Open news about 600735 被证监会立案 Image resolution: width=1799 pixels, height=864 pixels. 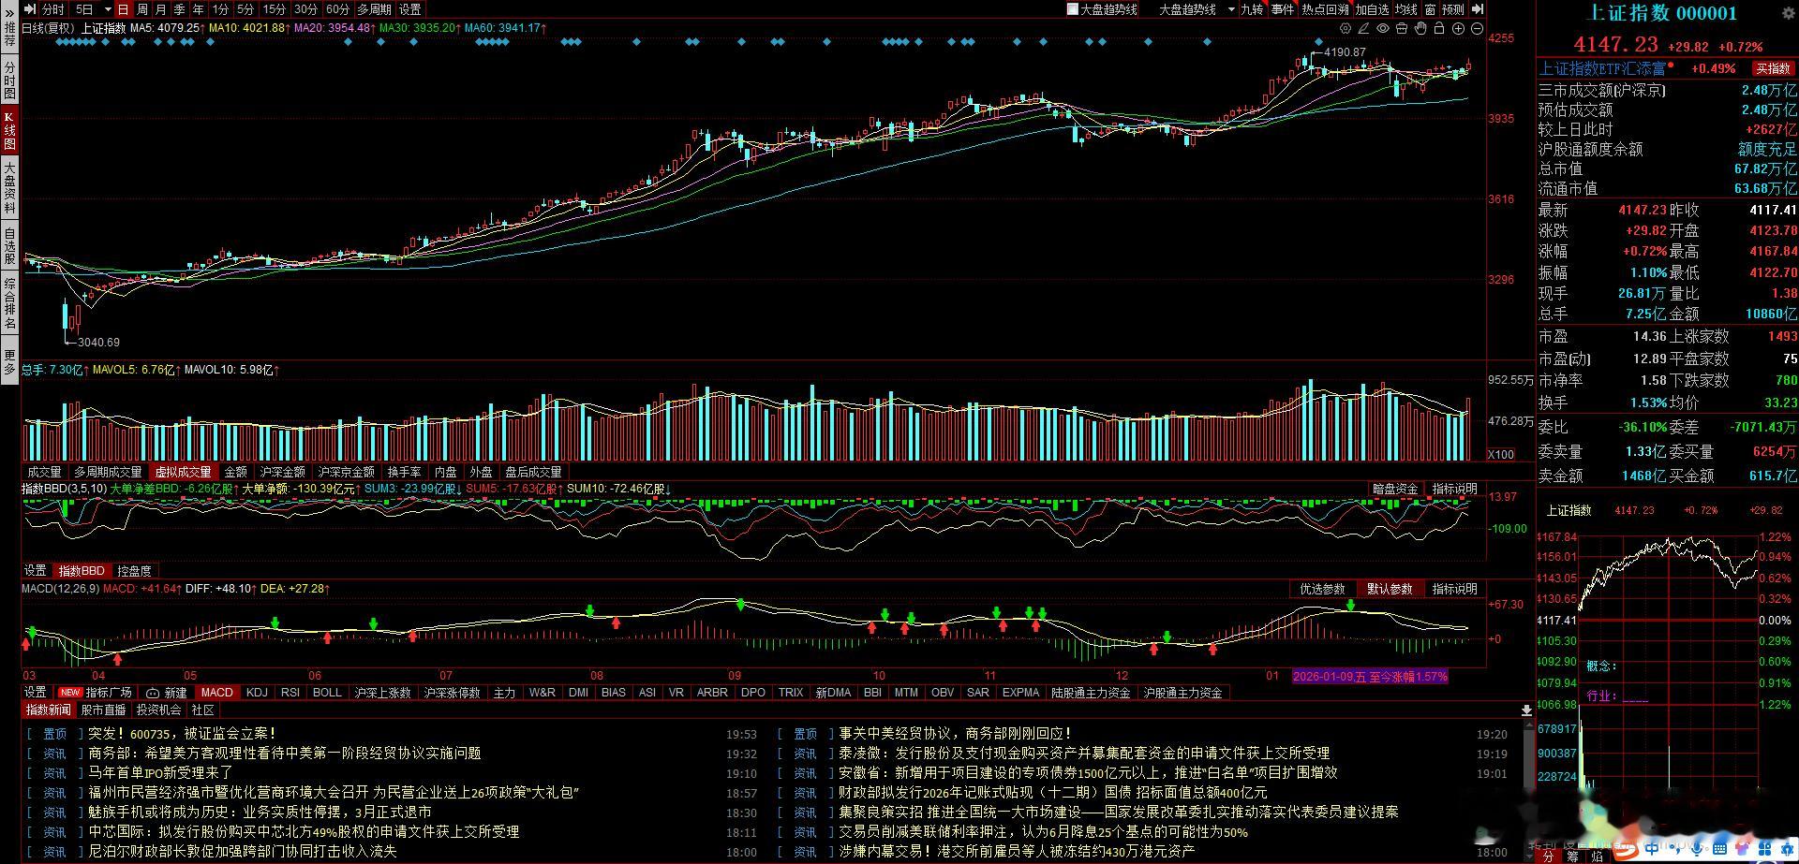(182, 734)
